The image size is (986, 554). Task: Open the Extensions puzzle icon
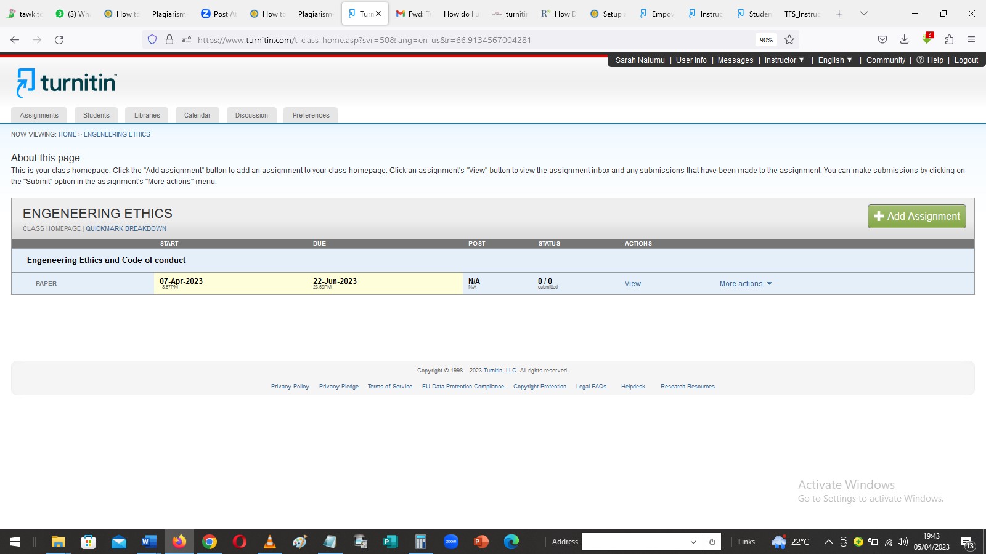click(949, 40)
